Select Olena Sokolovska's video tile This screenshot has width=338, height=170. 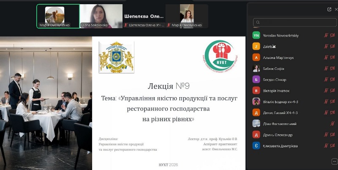(x=101, y=16)
